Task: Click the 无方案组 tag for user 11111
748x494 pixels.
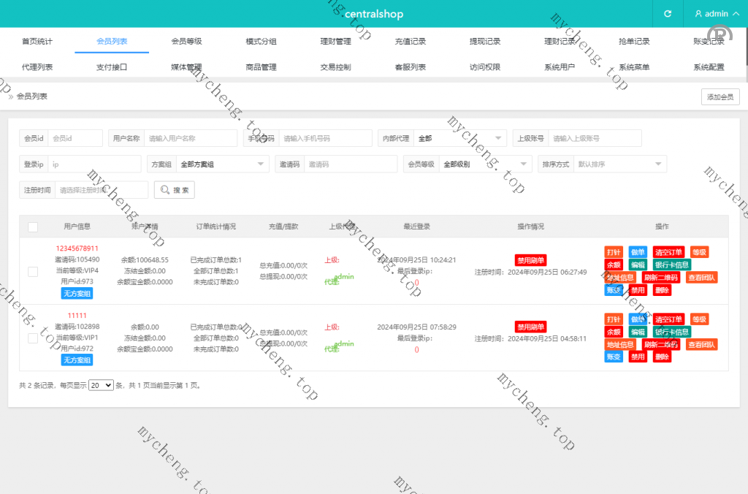Action: click(77, 360)
